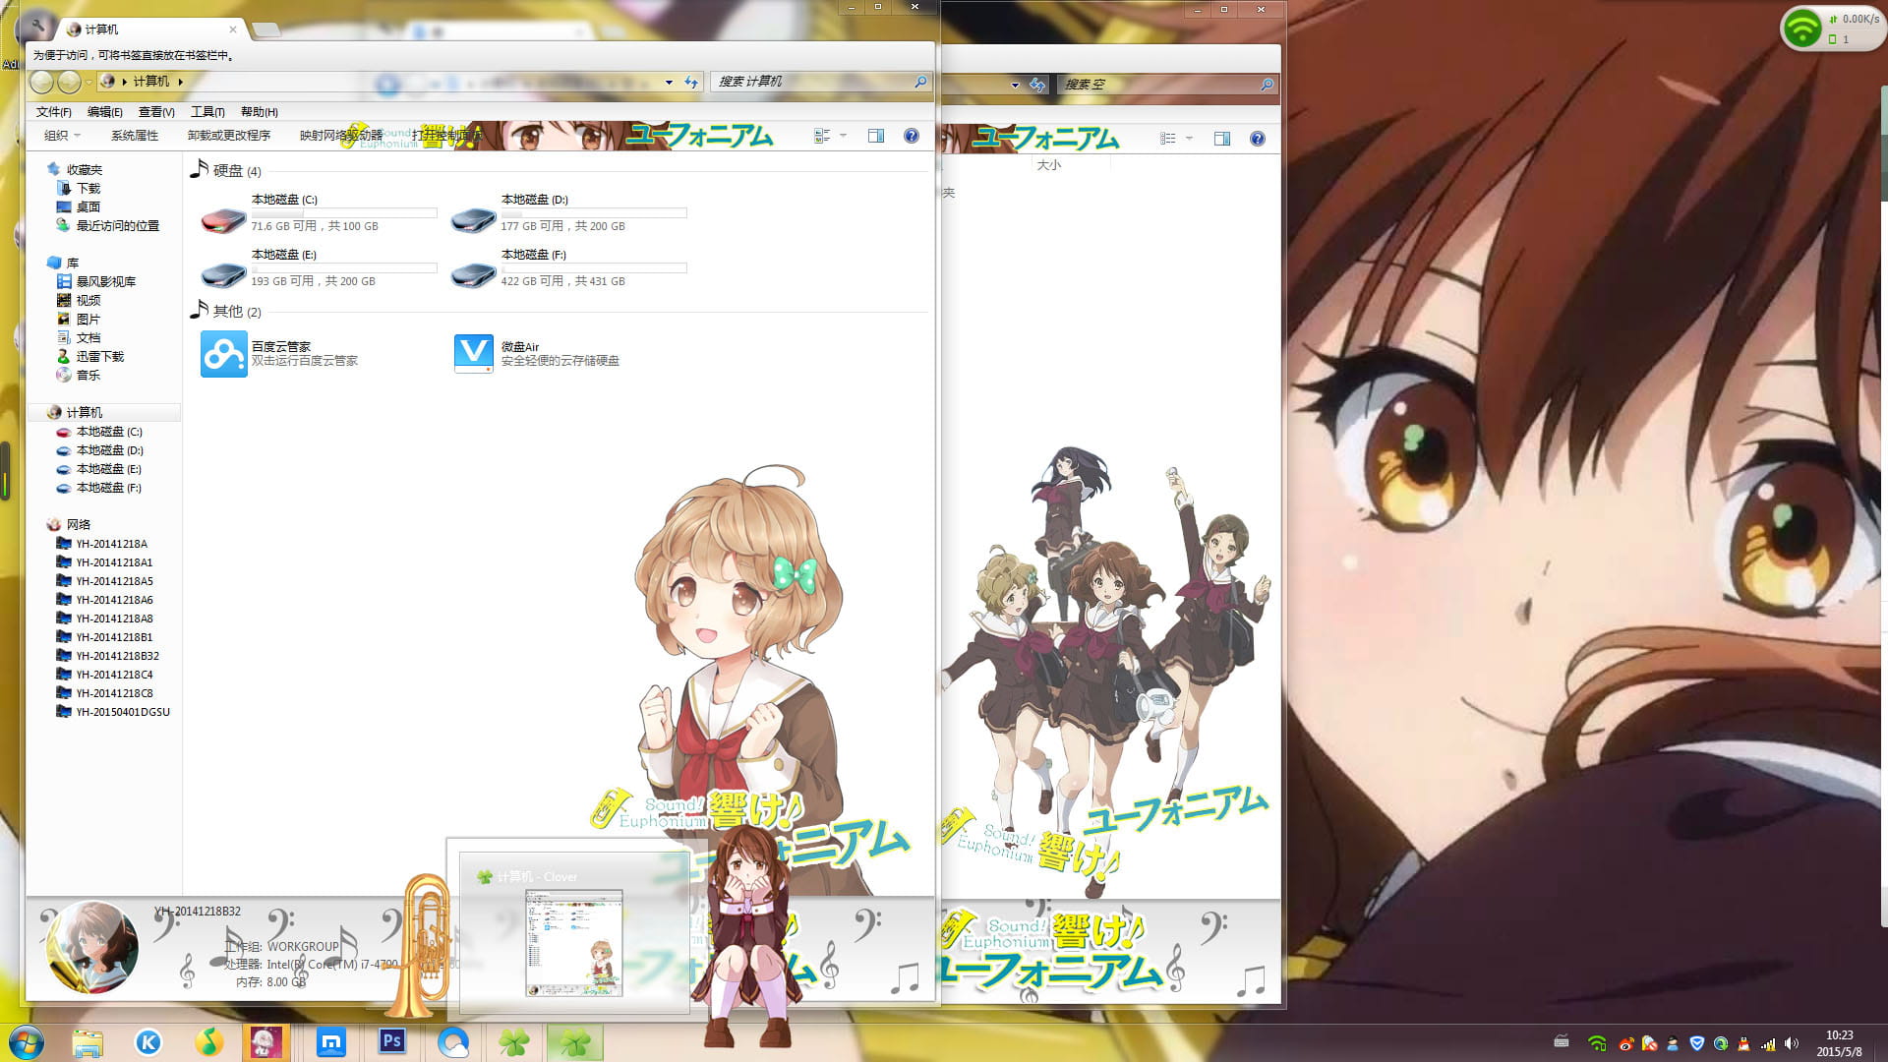
Task: Open Photoshop from the taskbar
Action: pos(391,1044)
